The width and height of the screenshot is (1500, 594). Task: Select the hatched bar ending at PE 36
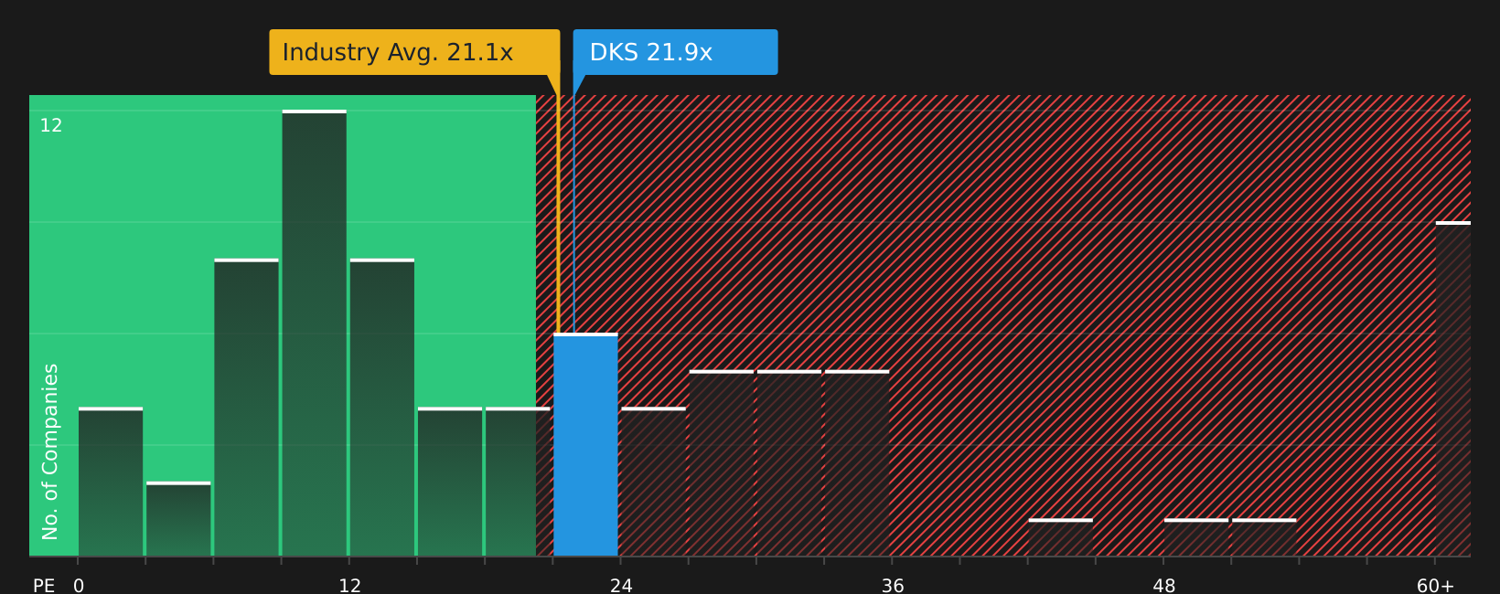point(857,462)
